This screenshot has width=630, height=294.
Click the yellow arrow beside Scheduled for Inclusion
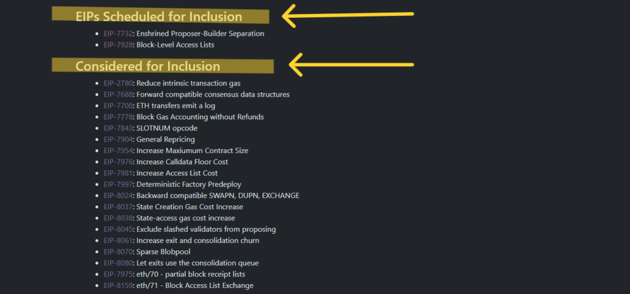348,15
